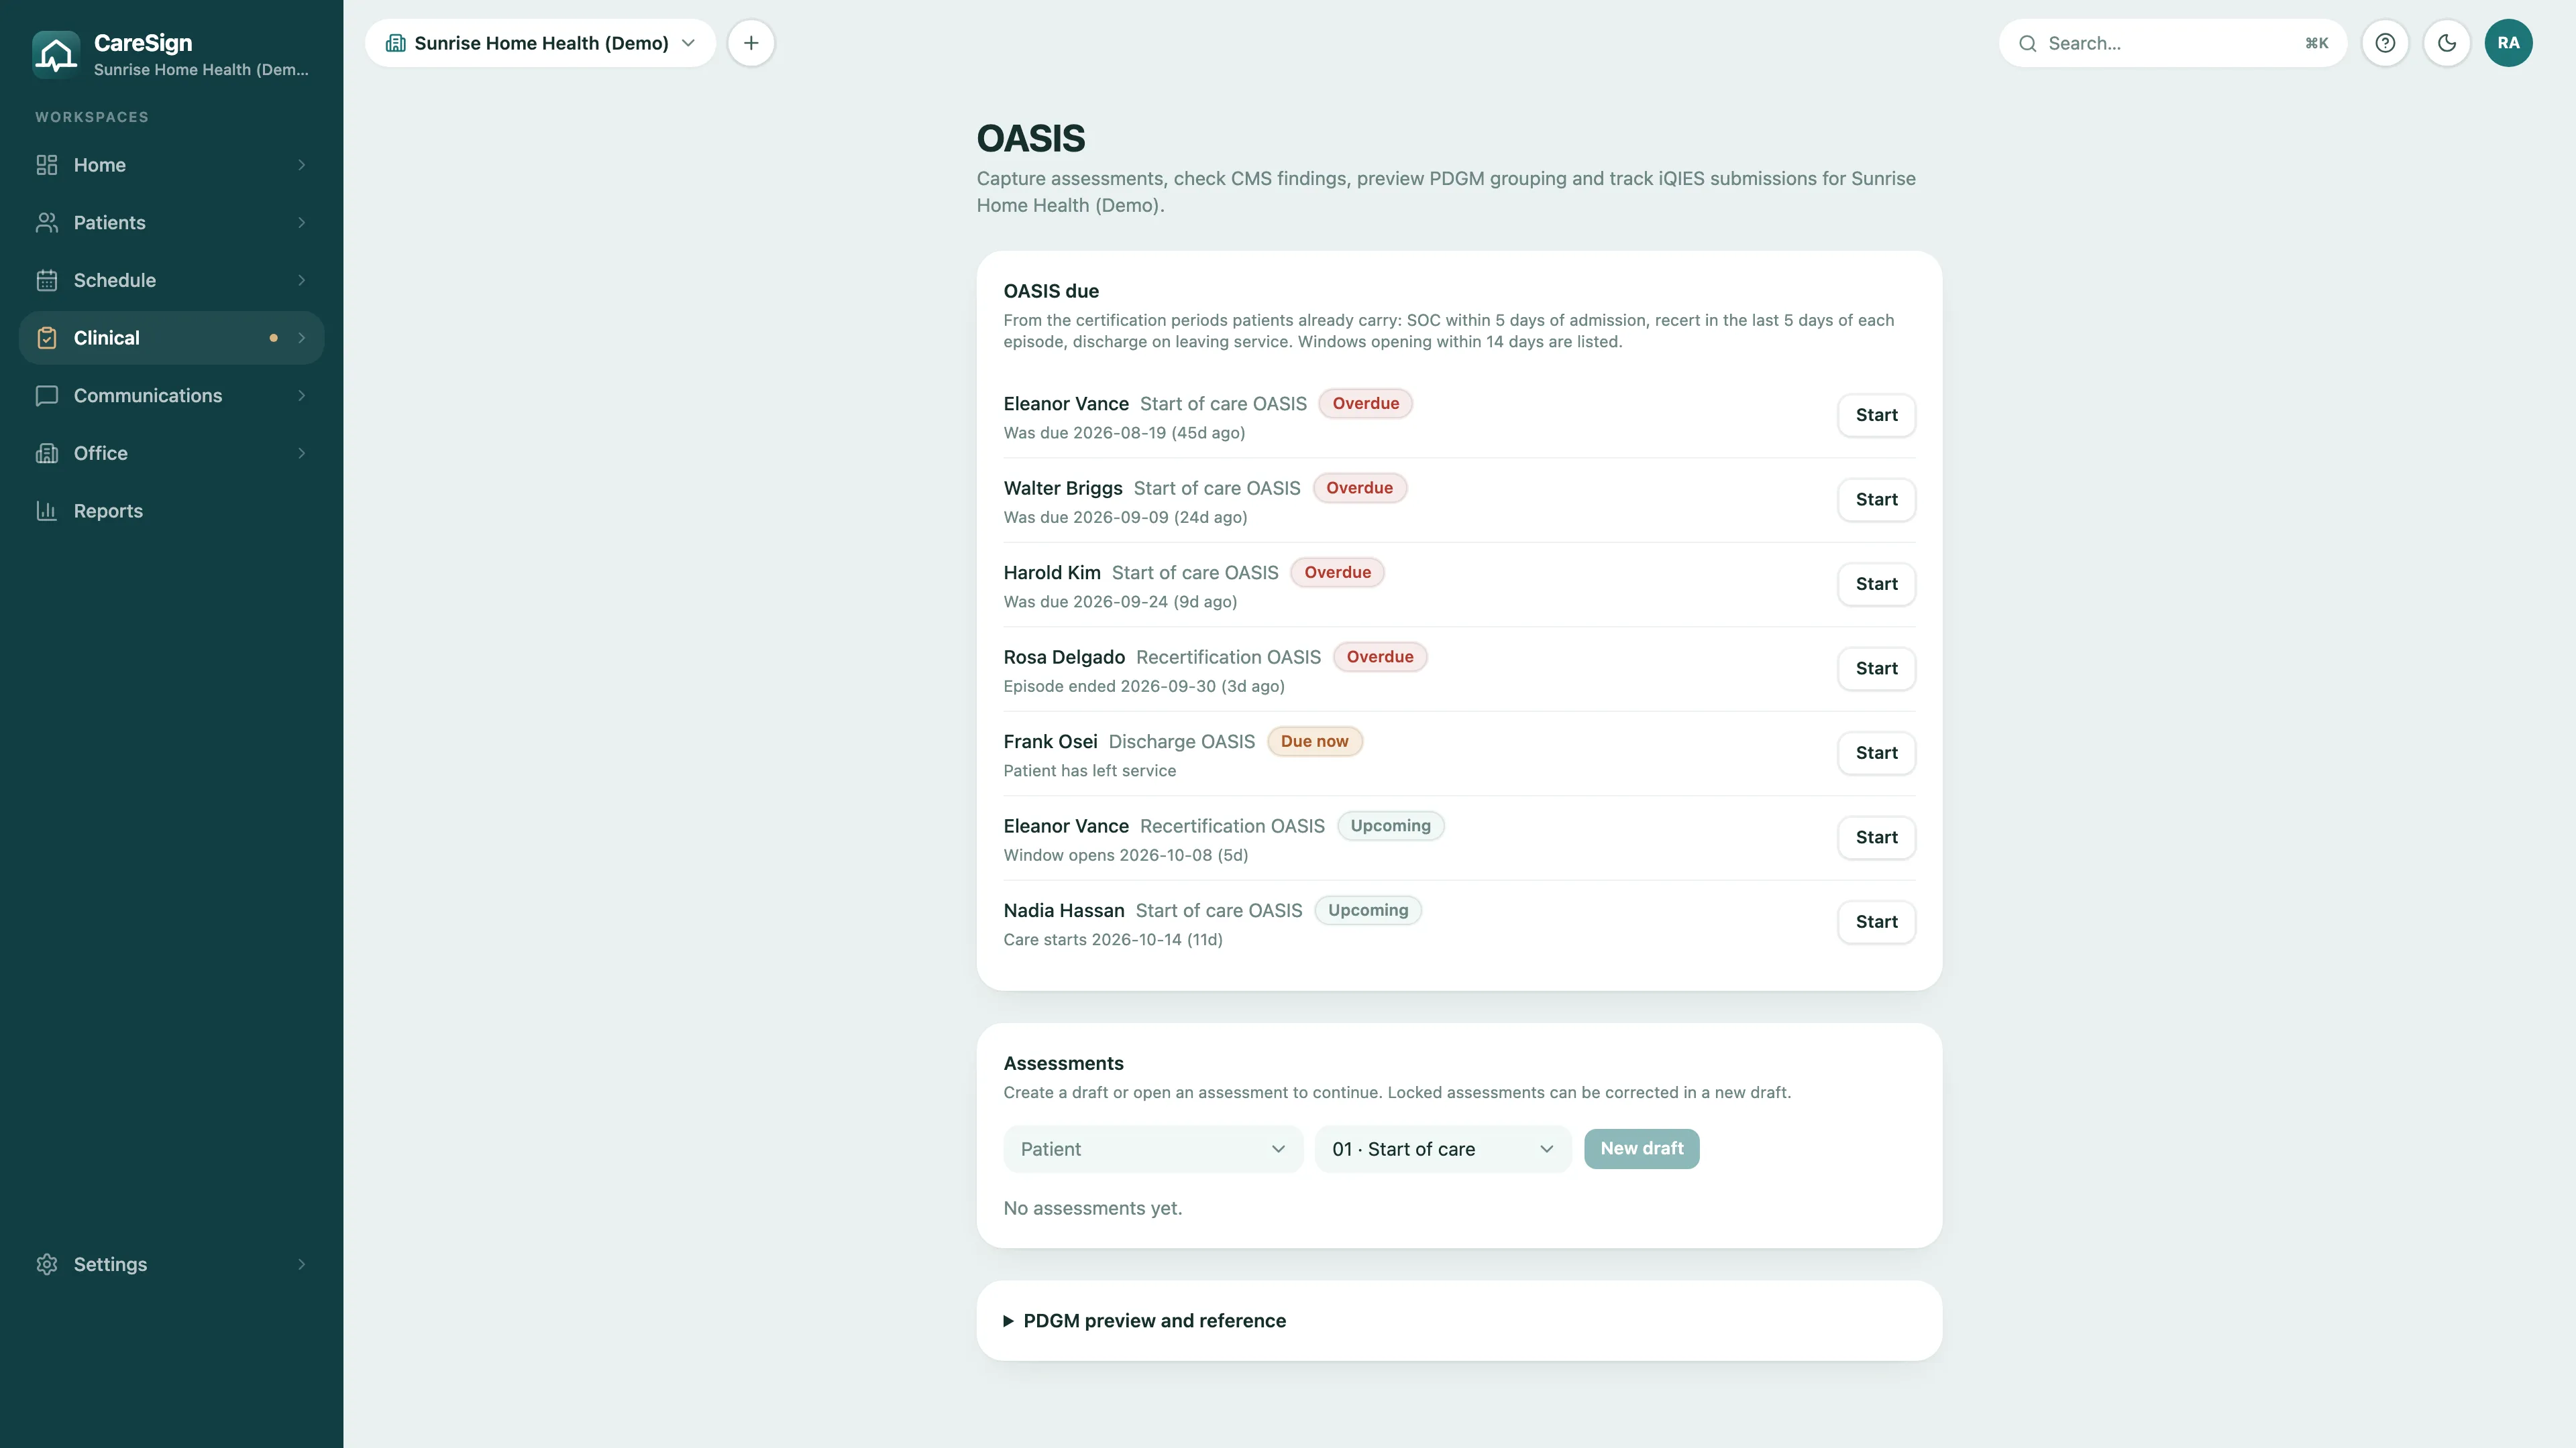This screenshot has height=1448, width=2576.
Task: Click 'Window opens 2026-10-08 (5d)' text
Action: 1125,855
